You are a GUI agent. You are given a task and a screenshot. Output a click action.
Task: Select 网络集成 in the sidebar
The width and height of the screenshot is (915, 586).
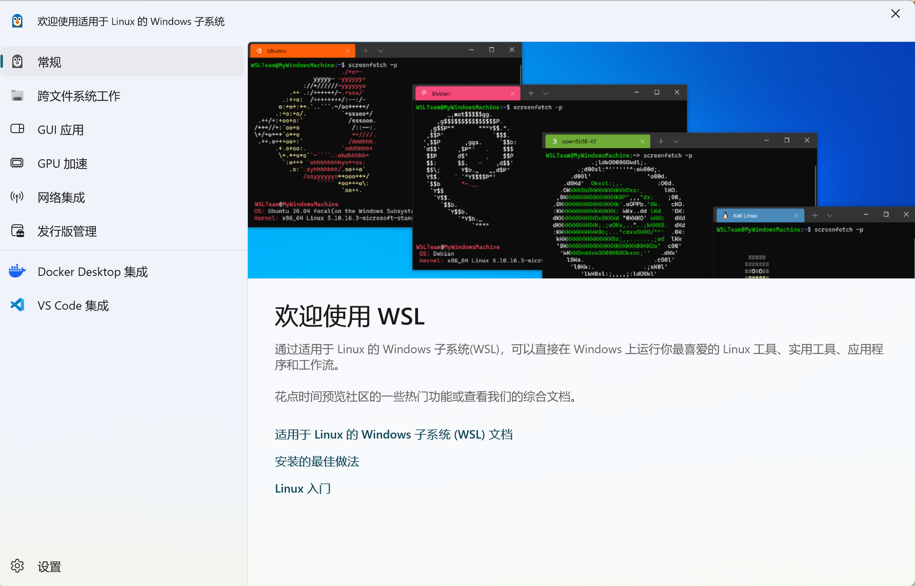tap(61, 197)
